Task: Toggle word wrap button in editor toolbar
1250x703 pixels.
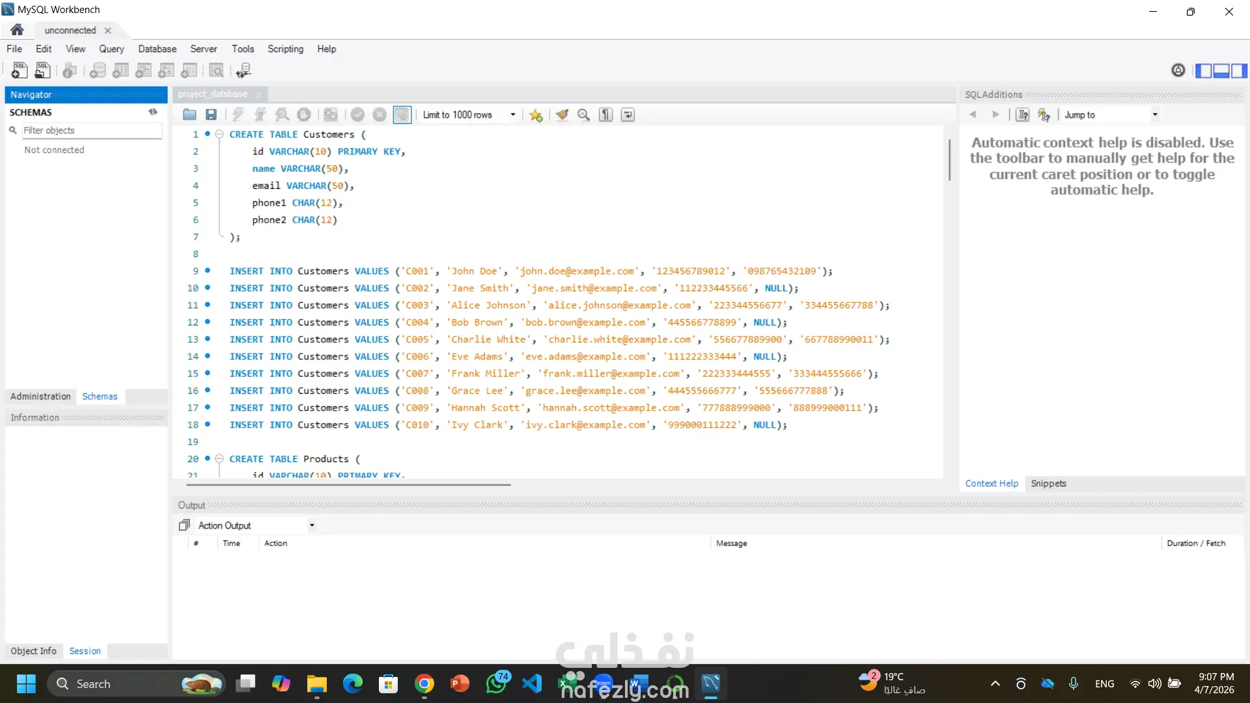Action: click(x=628, y=115)
